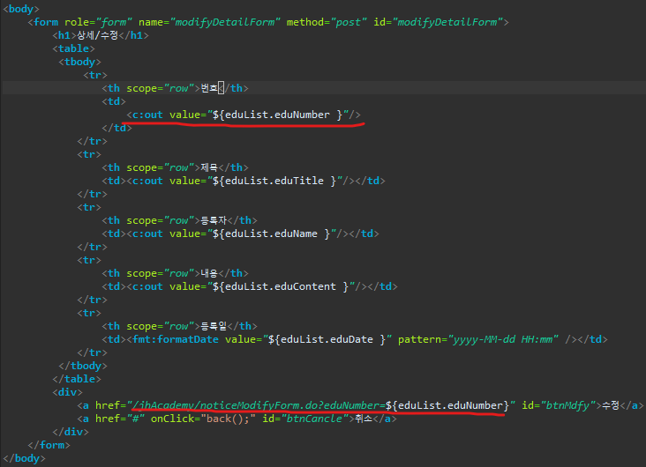Click the fmt:formatDate tag name
646x467 pixels.
coord(176,339)
